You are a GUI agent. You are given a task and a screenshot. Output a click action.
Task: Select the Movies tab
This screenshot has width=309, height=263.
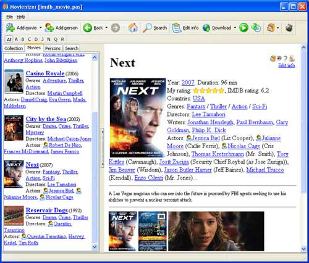coord(34,48)
